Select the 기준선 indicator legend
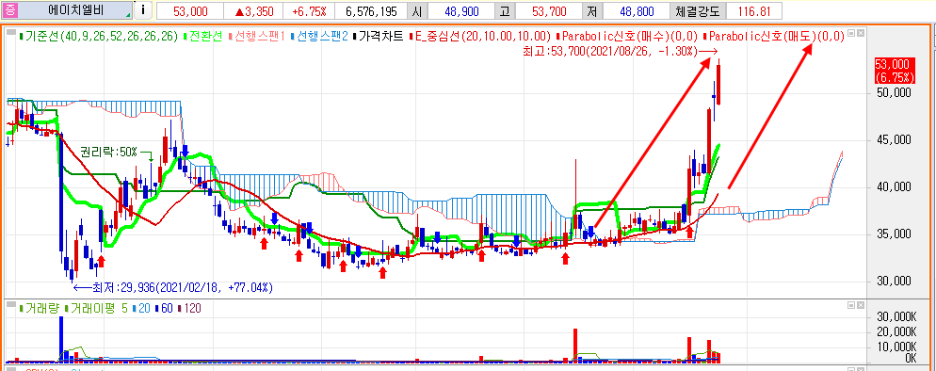 (x=99, y=37)
